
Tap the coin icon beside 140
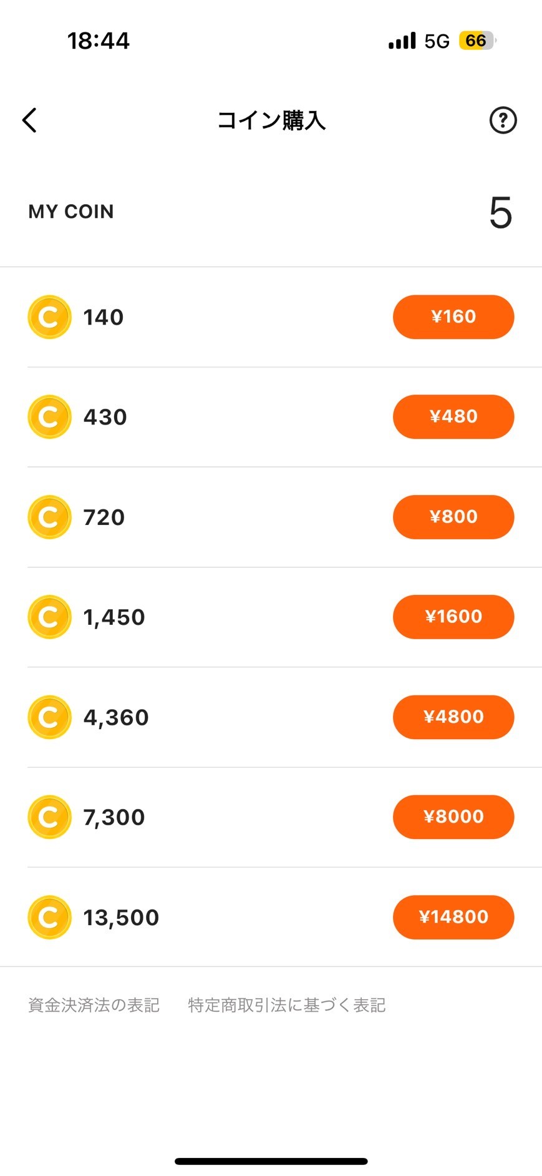tap(49, 317)
